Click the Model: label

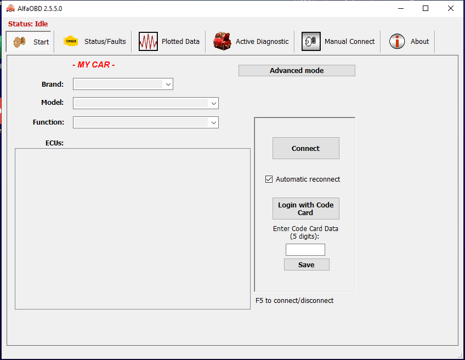[x=53, y=103]
